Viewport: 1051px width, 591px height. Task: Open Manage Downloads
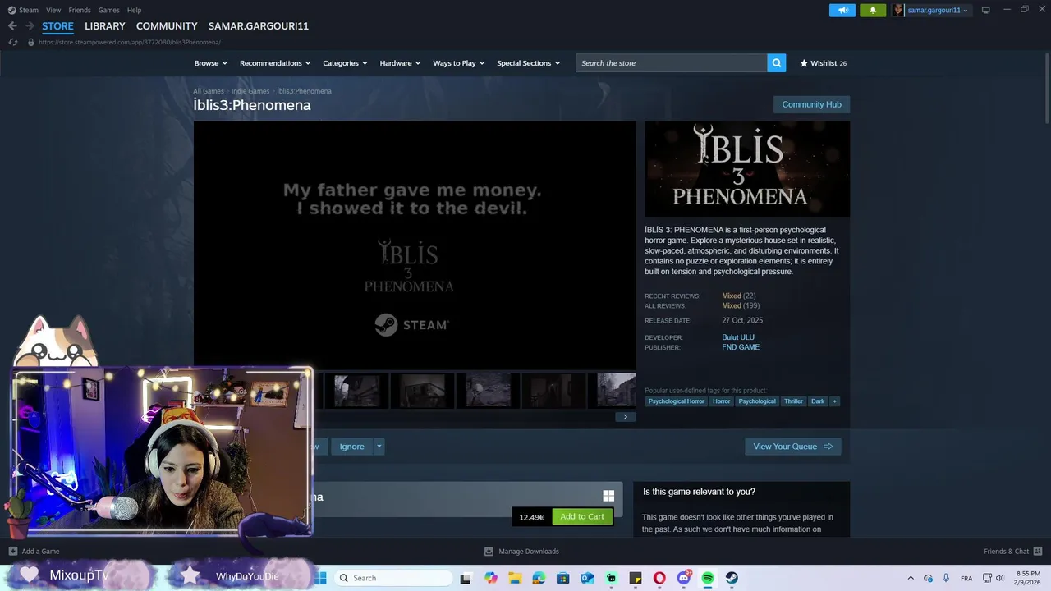[521, 552]
